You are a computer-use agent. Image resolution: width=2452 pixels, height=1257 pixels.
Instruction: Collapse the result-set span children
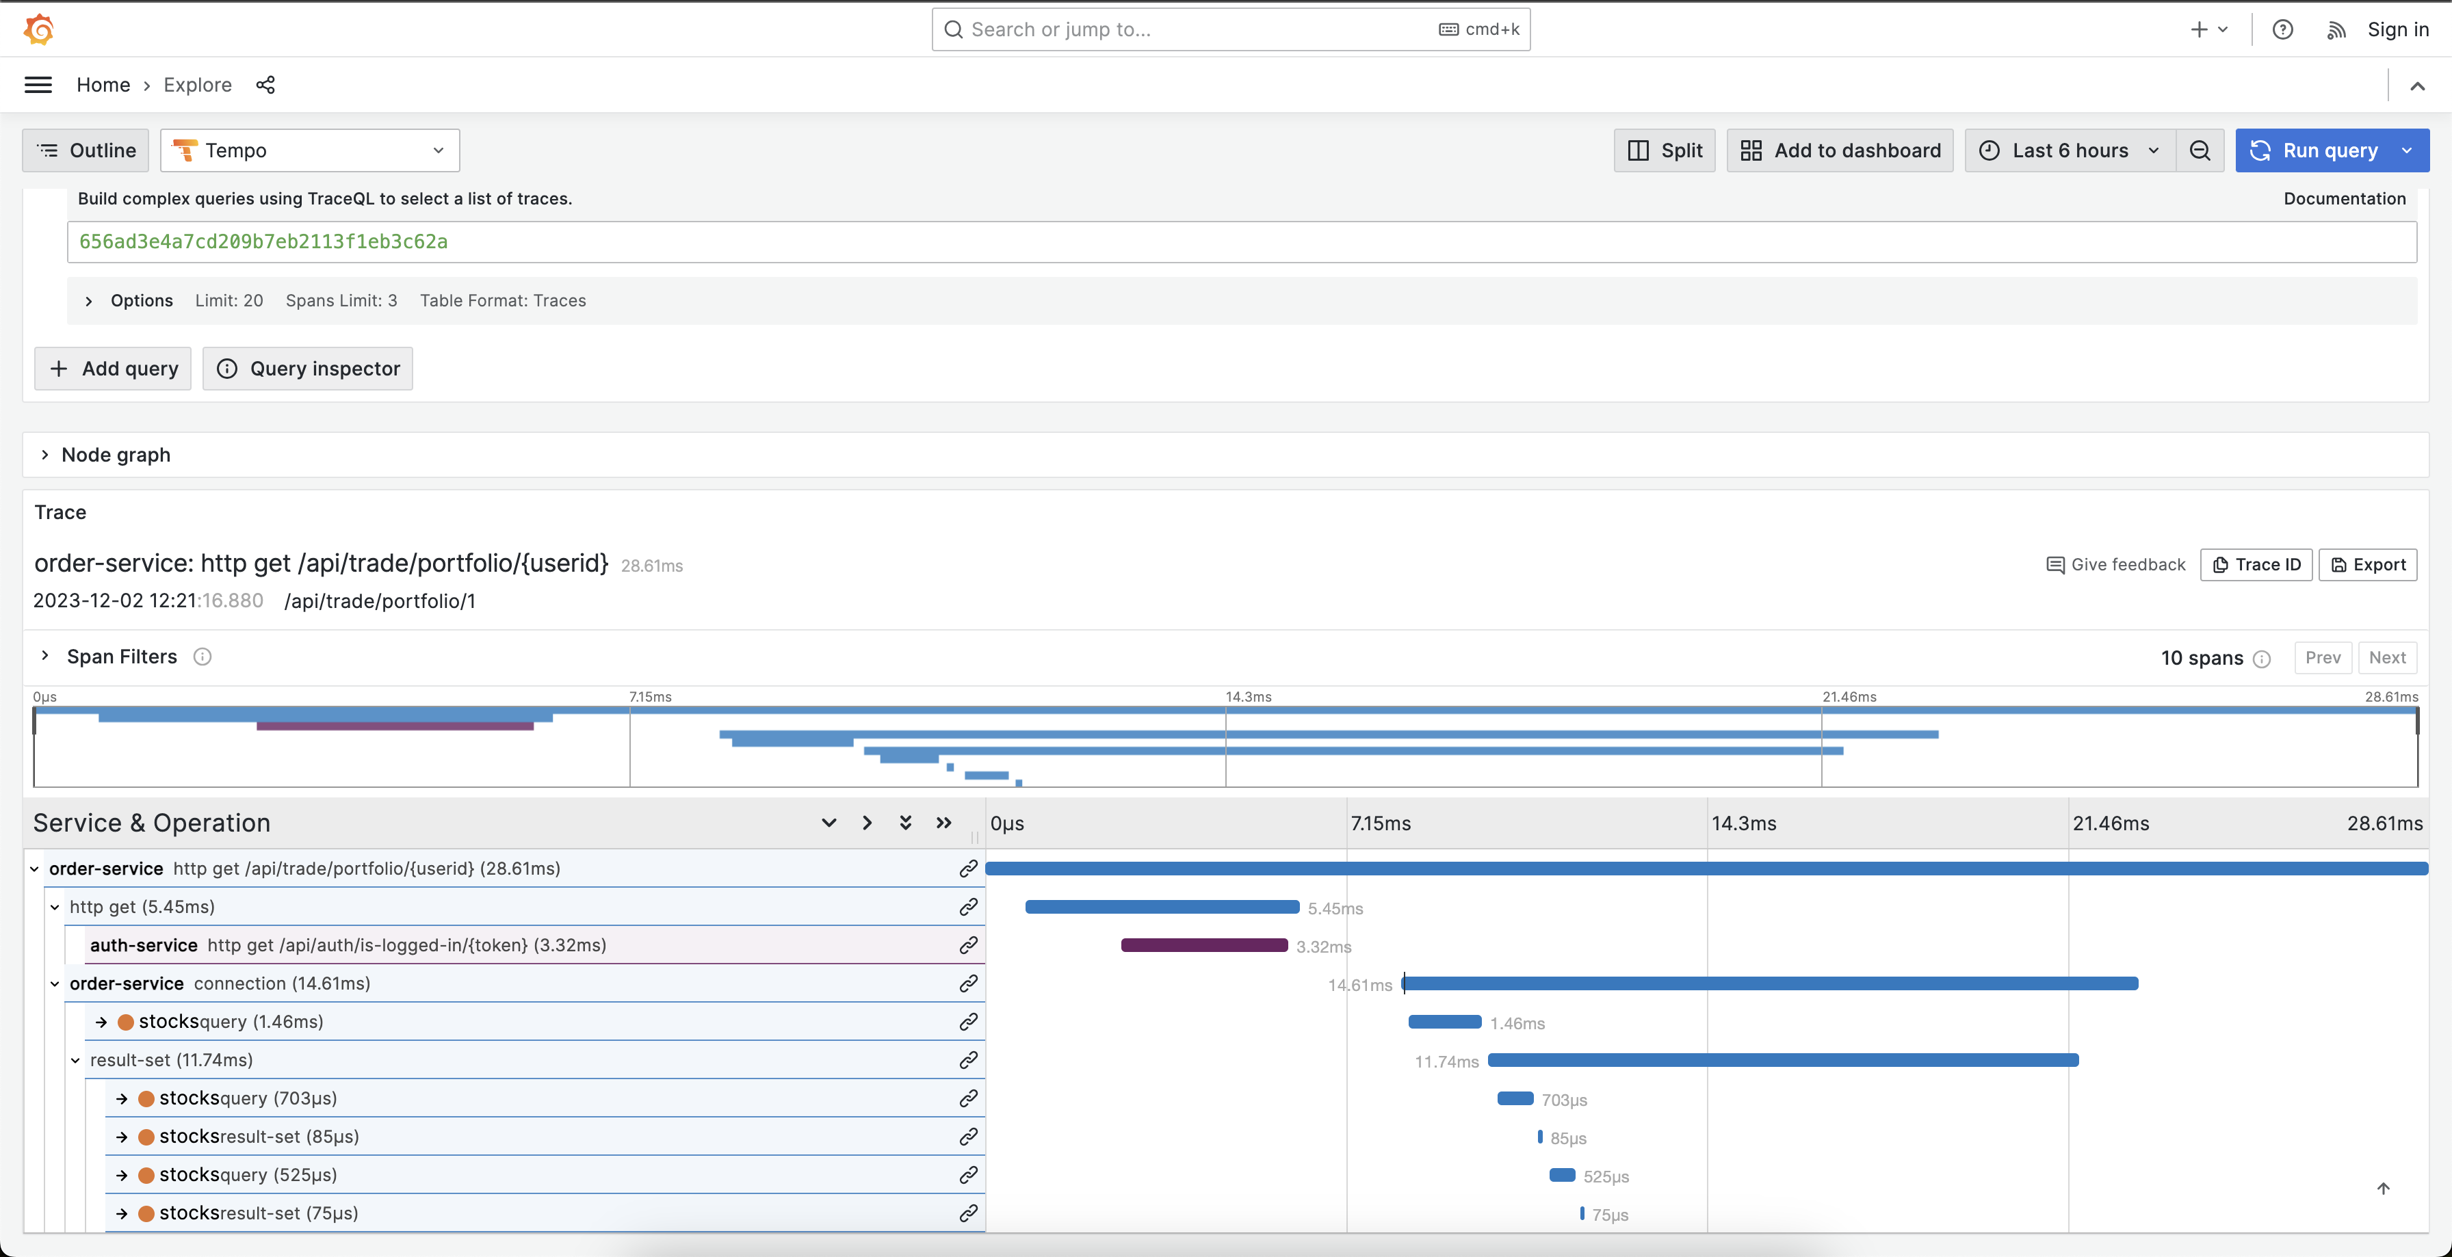click(76, 1060)
